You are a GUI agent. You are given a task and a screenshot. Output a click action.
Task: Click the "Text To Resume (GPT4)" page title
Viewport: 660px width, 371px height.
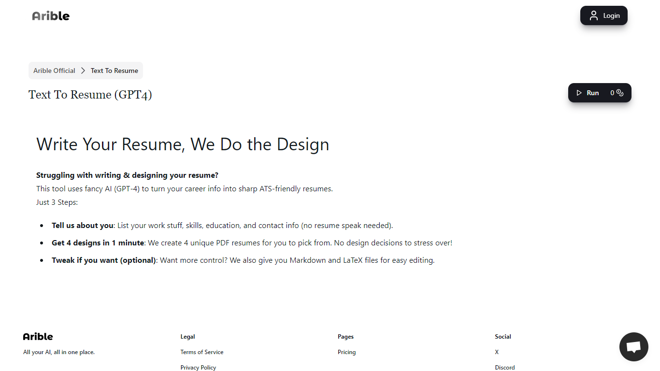(x=90, y=95)
